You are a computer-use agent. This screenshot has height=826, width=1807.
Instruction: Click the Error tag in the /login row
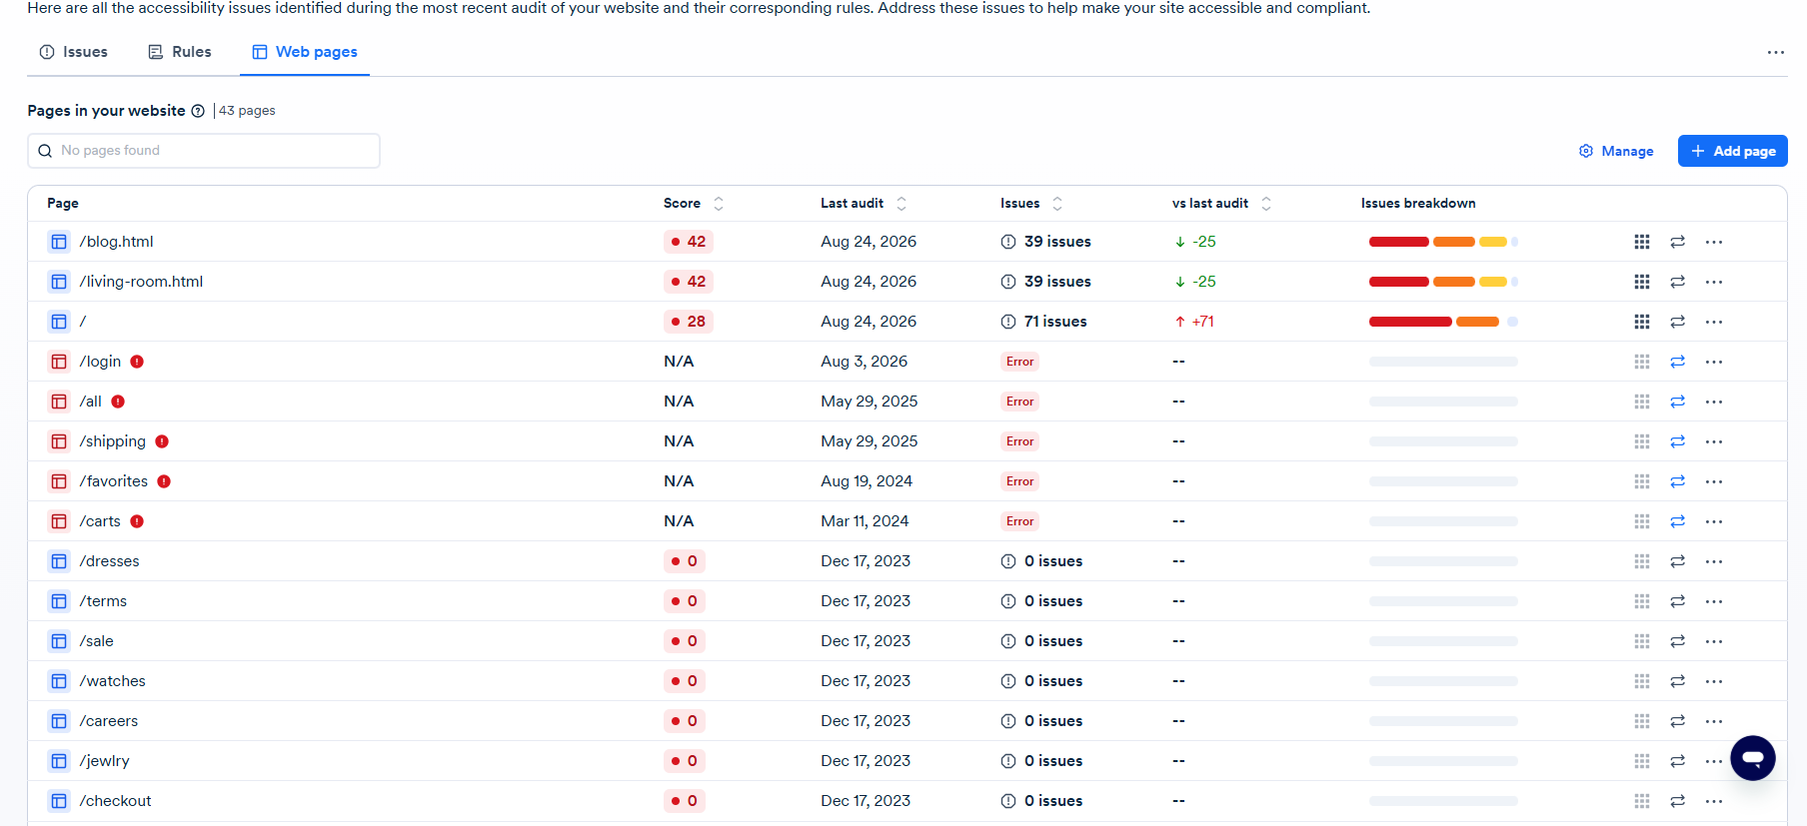tap(1019, 362)
